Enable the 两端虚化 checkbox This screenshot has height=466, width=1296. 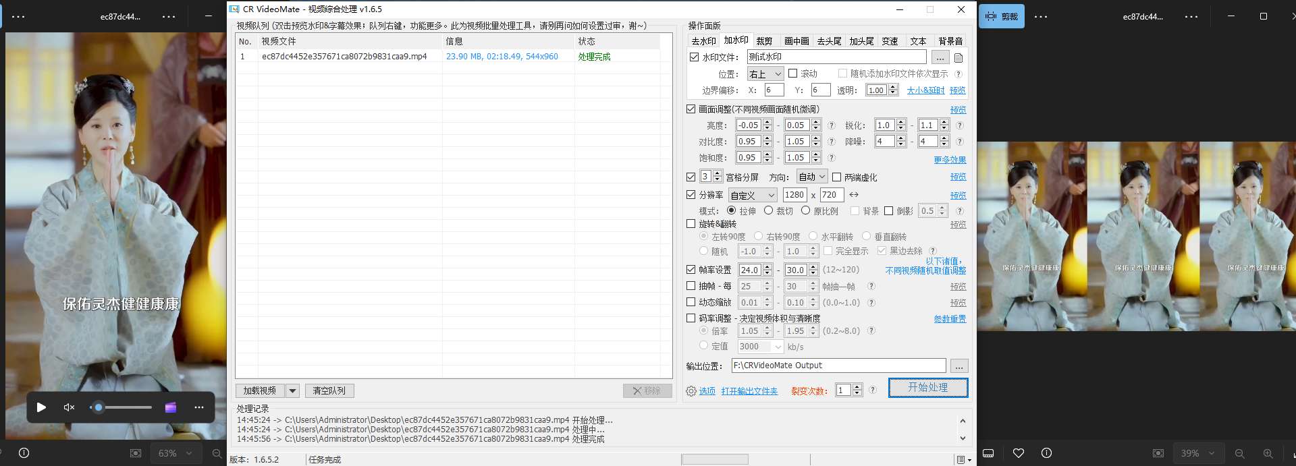[x=837, y=177]
